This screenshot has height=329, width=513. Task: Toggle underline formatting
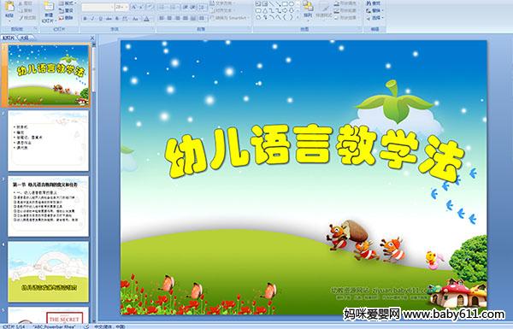pos(100,19)
